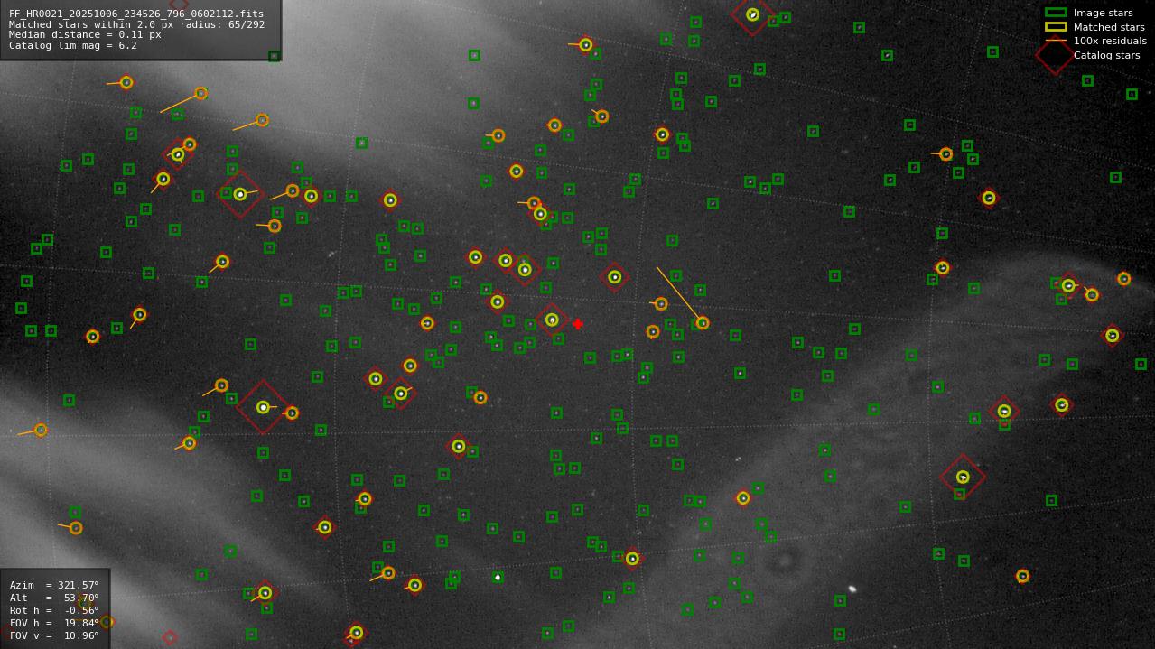Click the 'Alt = 53.70°' readout
The height and width of the screenshot is (649, 1155).
point(54,598)
